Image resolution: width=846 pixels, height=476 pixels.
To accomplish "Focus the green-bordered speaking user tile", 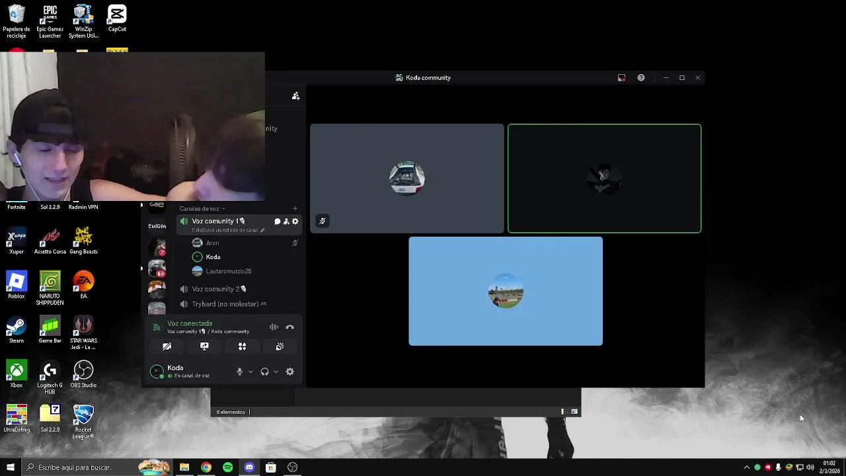I will click(x=604, y=178).
